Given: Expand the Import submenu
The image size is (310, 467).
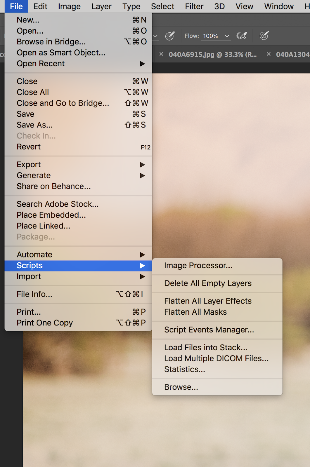Looking at the screenshot, I should tap(78, 276).
